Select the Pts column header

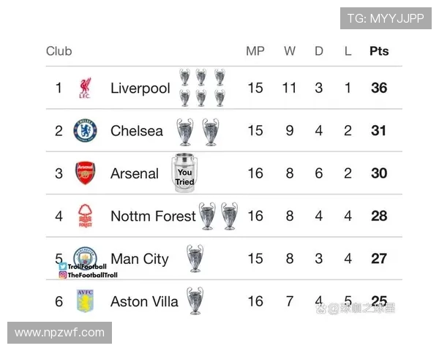379,51
